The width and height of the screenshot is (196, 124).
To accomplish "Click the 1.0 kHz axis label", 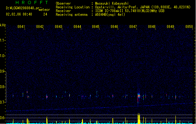I will (x=3, y=56).
